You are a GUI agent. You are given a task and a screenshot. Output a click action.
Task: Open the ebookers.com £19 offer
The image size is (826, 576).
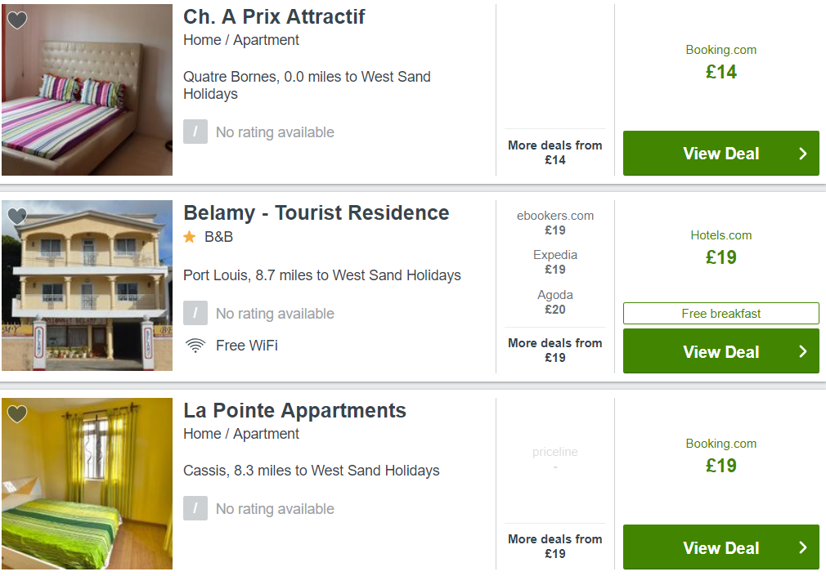pos(554,223)
